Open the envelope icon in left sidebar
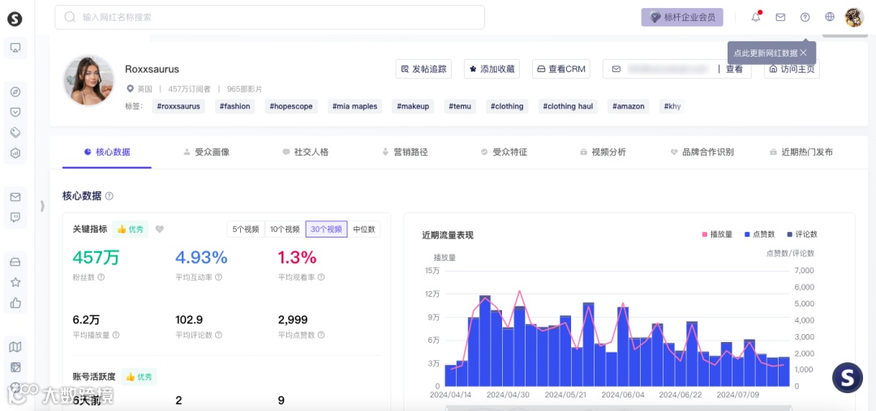This screenshot has width=876, height=411. pos(15,197)
